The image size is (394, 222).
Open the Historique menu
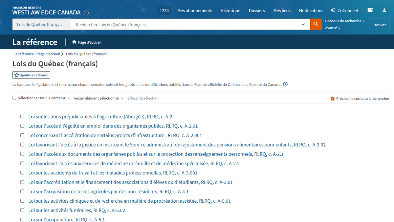(x=230, y=11)
